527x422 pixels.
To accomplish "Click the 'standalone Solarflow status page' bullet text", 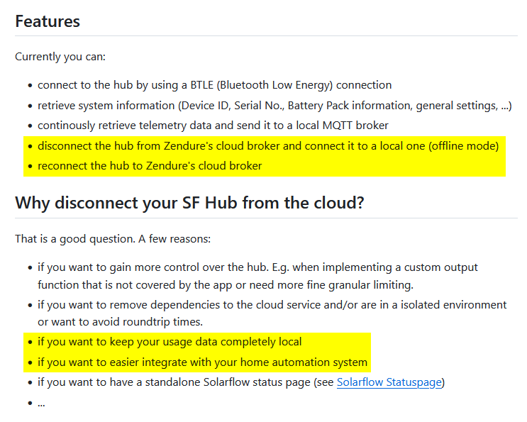I will 186,382.
